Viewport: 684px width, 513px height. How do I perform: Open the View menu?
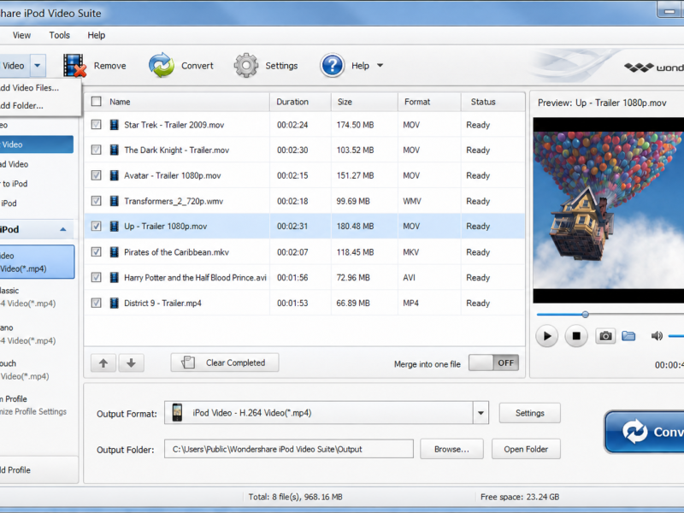(22, 35)
